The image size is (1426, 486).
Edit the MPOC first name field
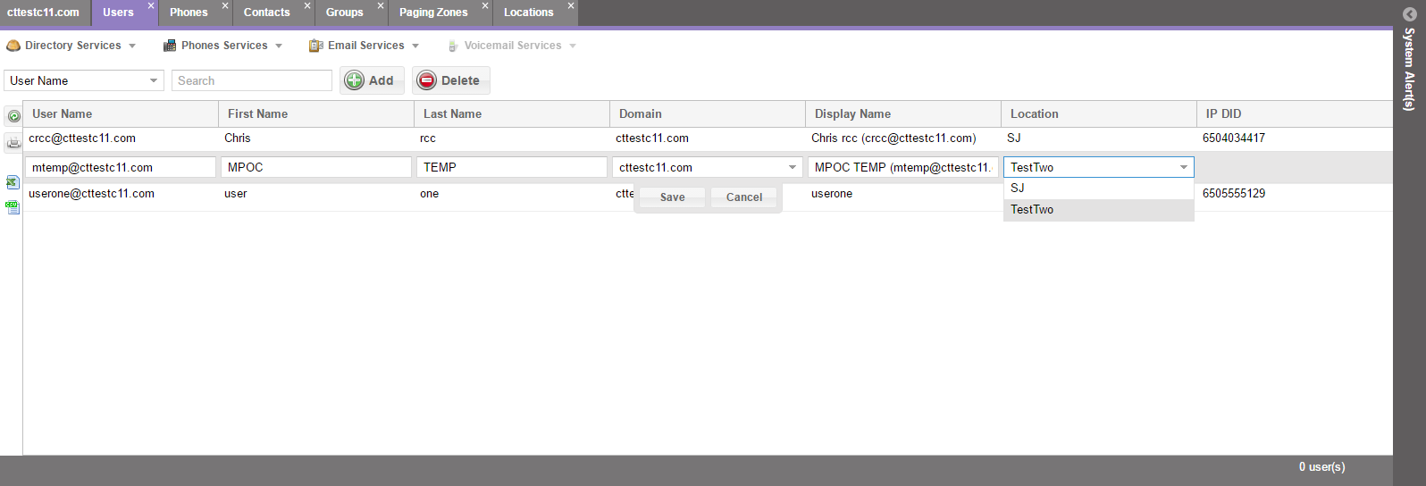pyautogui.click(x=316, y=167)
